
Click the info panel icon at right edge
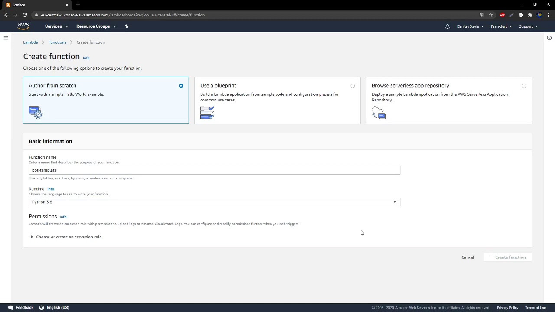(549, 38)
